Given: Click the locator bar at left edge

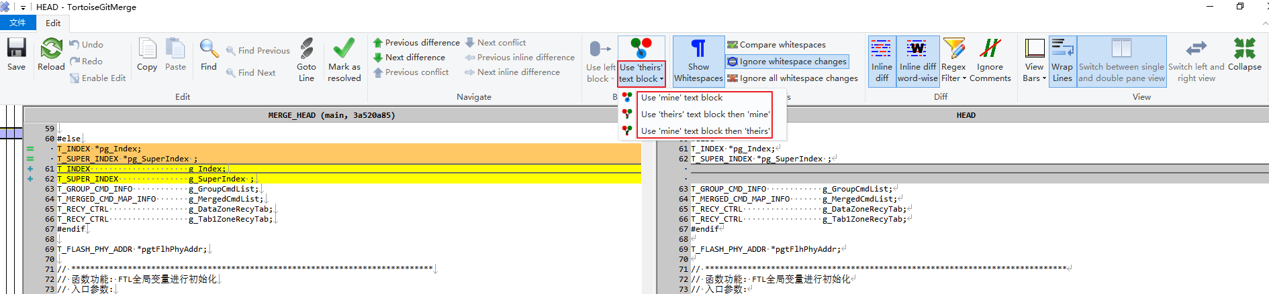Looking at the screenshot, I should [x=11, y=200].
